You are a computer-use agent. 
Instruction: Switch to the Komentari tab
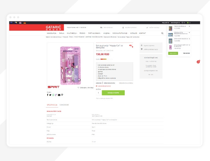click(64, 105)
